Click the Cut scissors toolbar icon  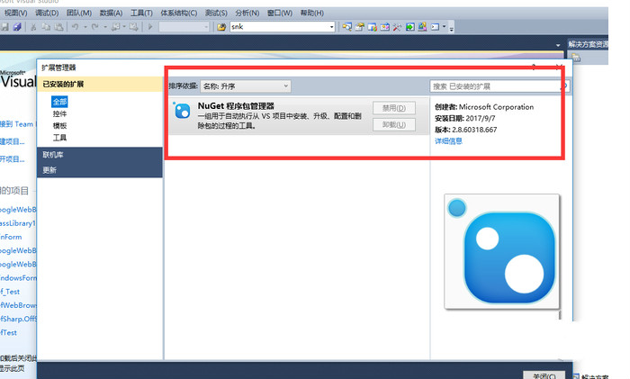click(33, 27)
